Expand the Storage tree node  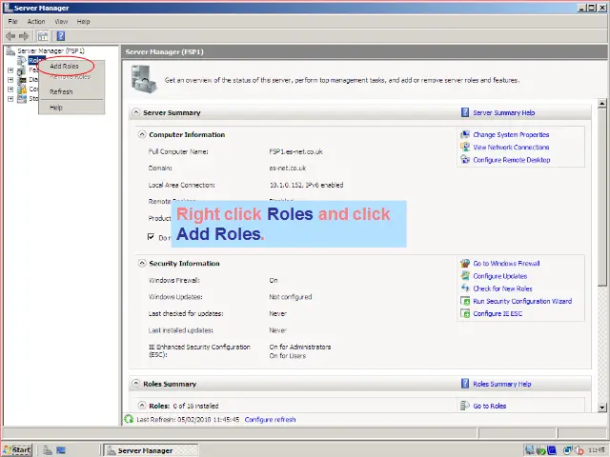(10, 99)
